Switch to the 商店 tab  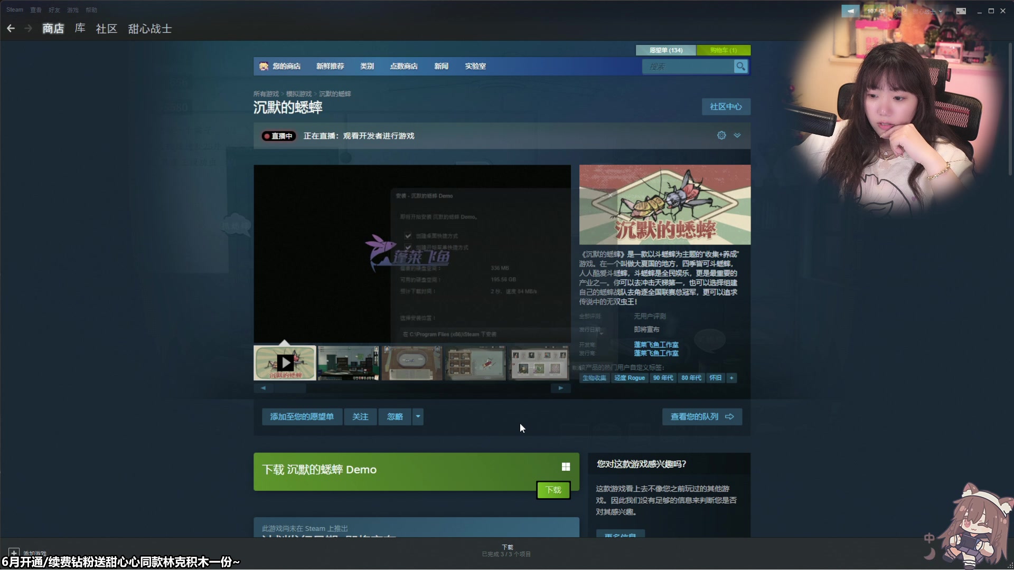[53, 28]
